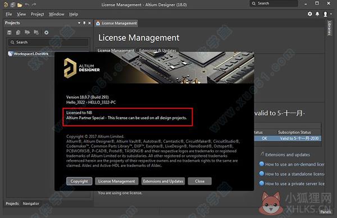Open How to use an on-demand license link
The width and height of the screenshot is (337, 218).
pyautogui.click(x=295, y=164)
